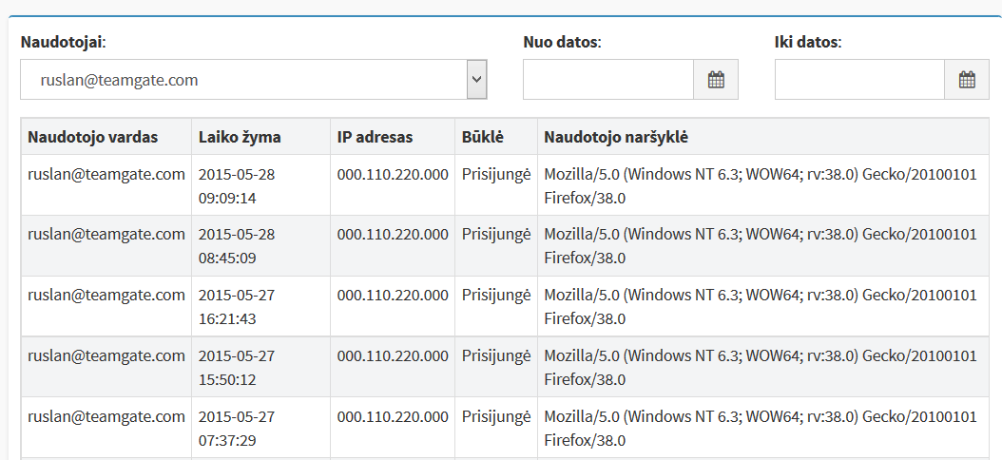The image size is (1002, 460).
Task: Open the Nuo datos calendar picker
Action: 716,80
